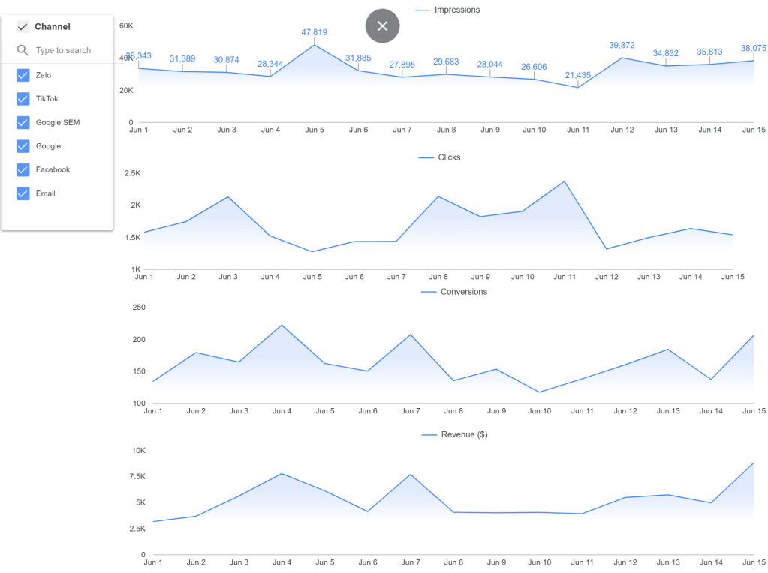Select the Conversions legend entry

[x=463, y=292]
